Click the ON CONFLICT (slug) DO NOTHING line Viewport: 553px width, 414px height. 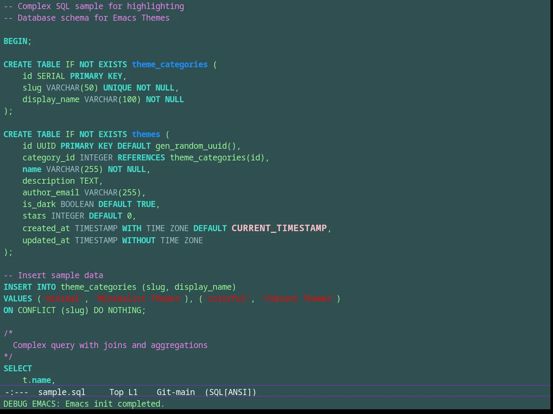pyautogui.click(x=75, y=310)
